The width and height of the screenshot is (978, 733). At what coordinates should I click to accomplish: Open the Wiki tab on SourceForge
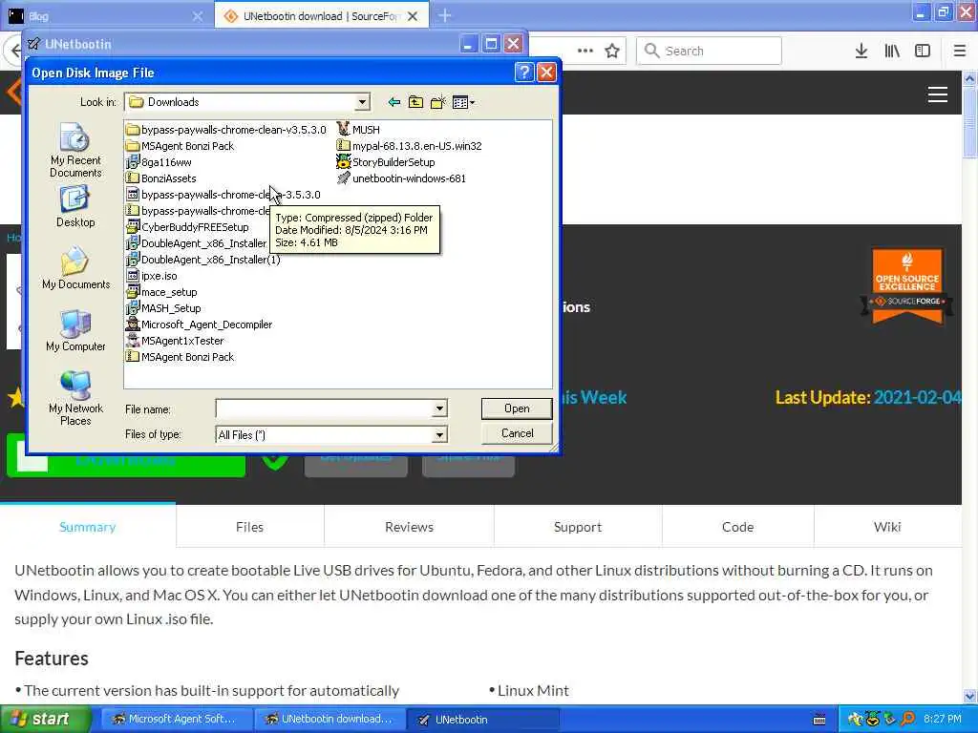[x=887, y=527]
